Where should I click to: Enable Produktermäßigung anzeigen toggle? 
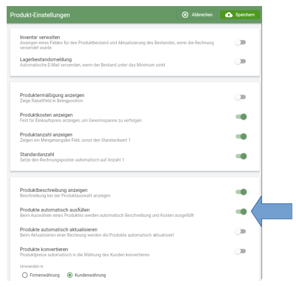240,97
